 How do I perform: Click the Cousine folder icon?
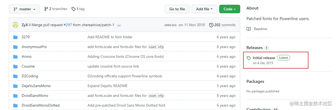[15, 66]
